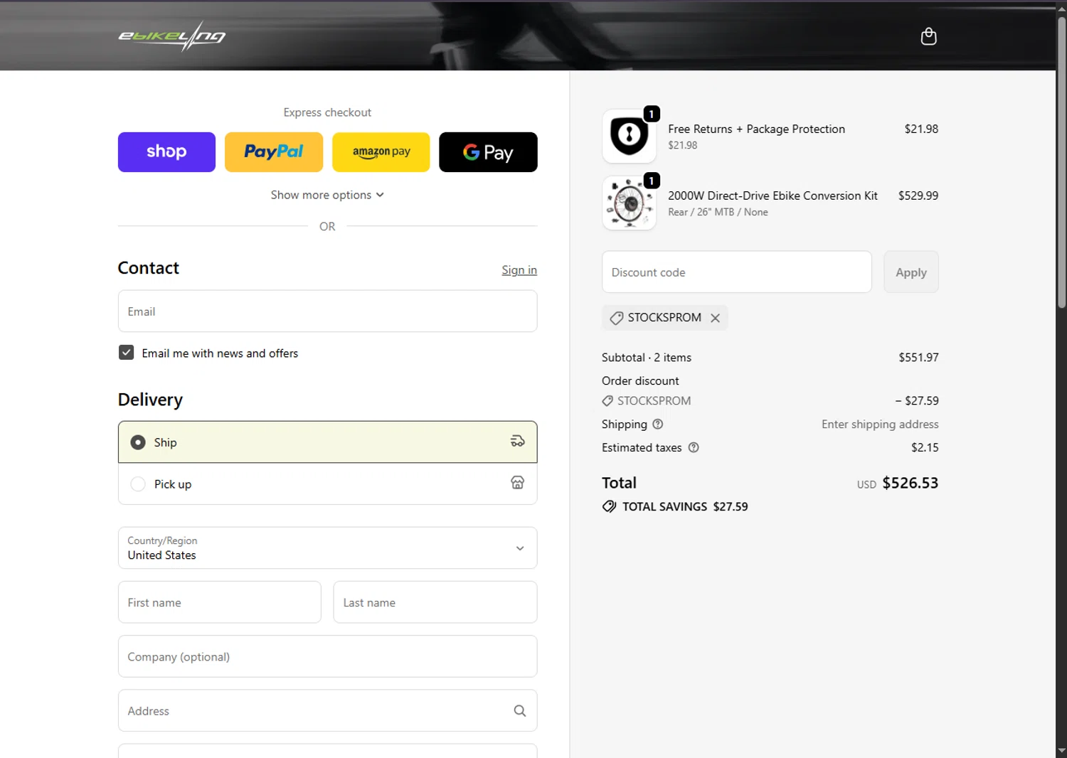Click the estimated taxes value $2.15

925,448
